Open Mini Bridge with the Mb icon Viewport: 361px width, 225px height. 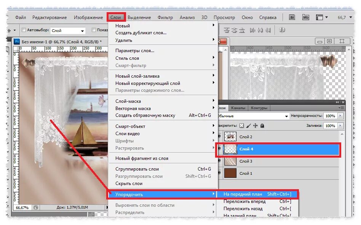(x=306, y=17)
